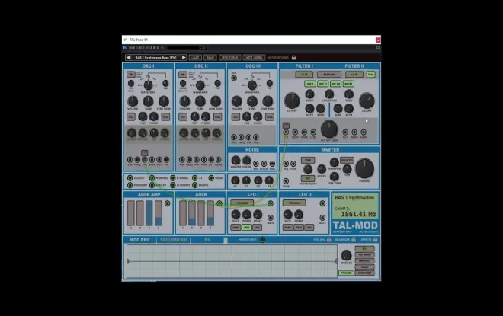The image size is (503, 316).
Task: Open the LFO II waveform dropdown
Action: [x=294, y=203]
